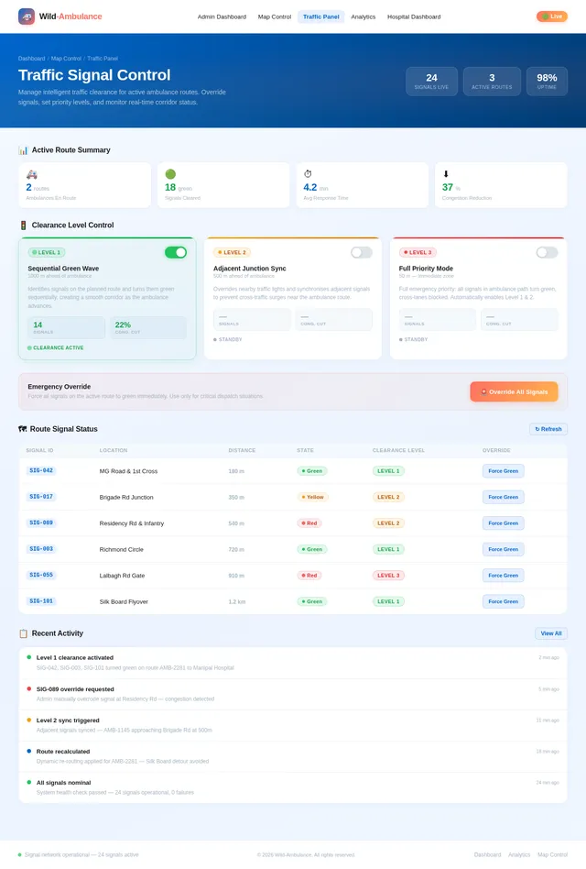586x869 pixels.
Task: Click the Override All Signals button
Action: coord(514,391)
